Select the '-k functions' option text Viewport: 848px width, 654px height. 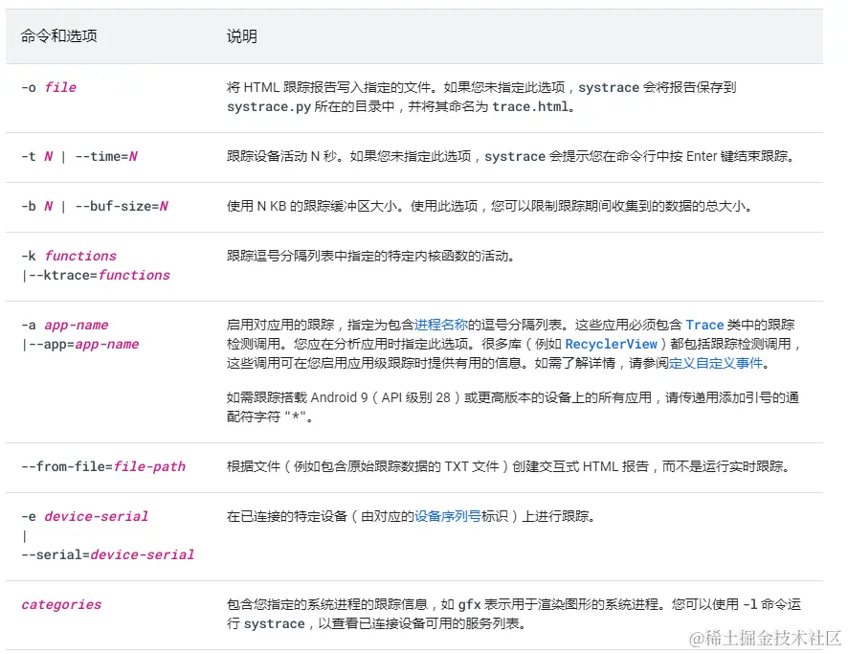coord(69,256)
